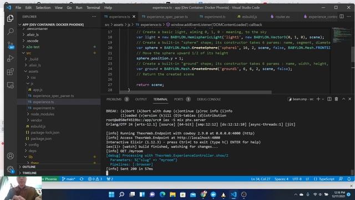Open the Accounts menu icon
This screenshot has width=355, height=200.
10,156
